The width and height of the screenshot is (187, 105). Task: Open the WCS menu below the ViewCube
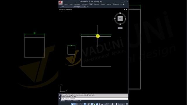(x=120, y=28)
